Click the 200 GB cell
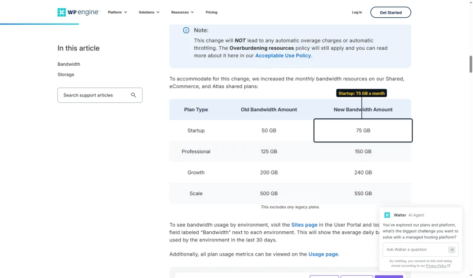 point(269,172)
